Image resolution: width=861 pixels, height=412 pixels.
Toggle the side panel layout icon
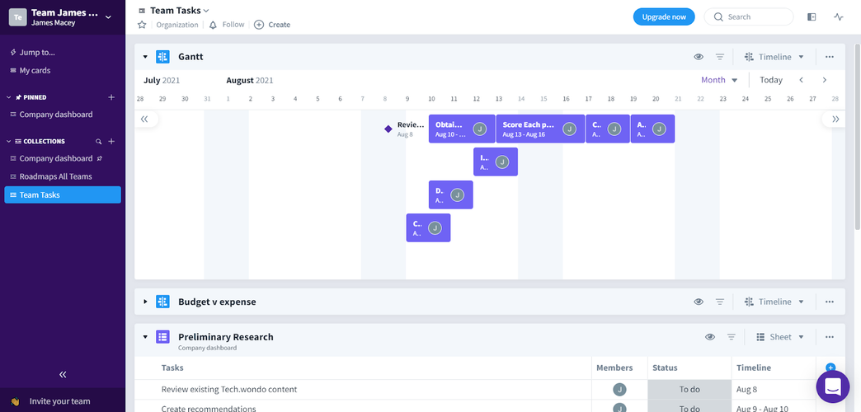812,16
